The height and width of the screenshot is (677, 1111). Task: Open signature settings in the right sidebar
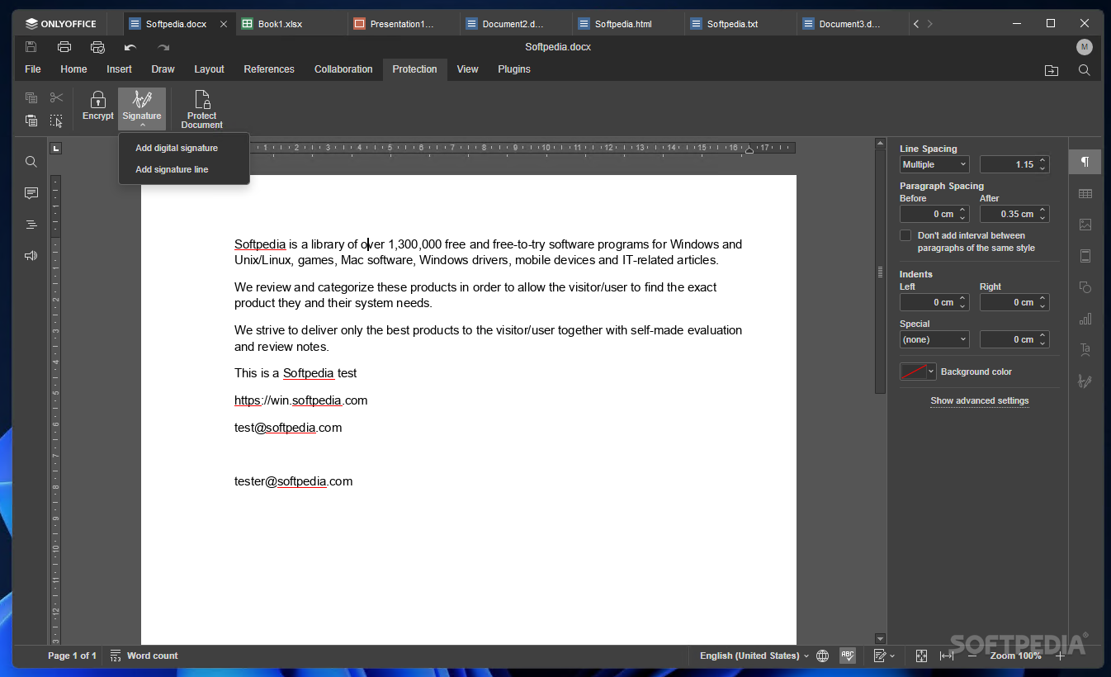point(1085,381)
